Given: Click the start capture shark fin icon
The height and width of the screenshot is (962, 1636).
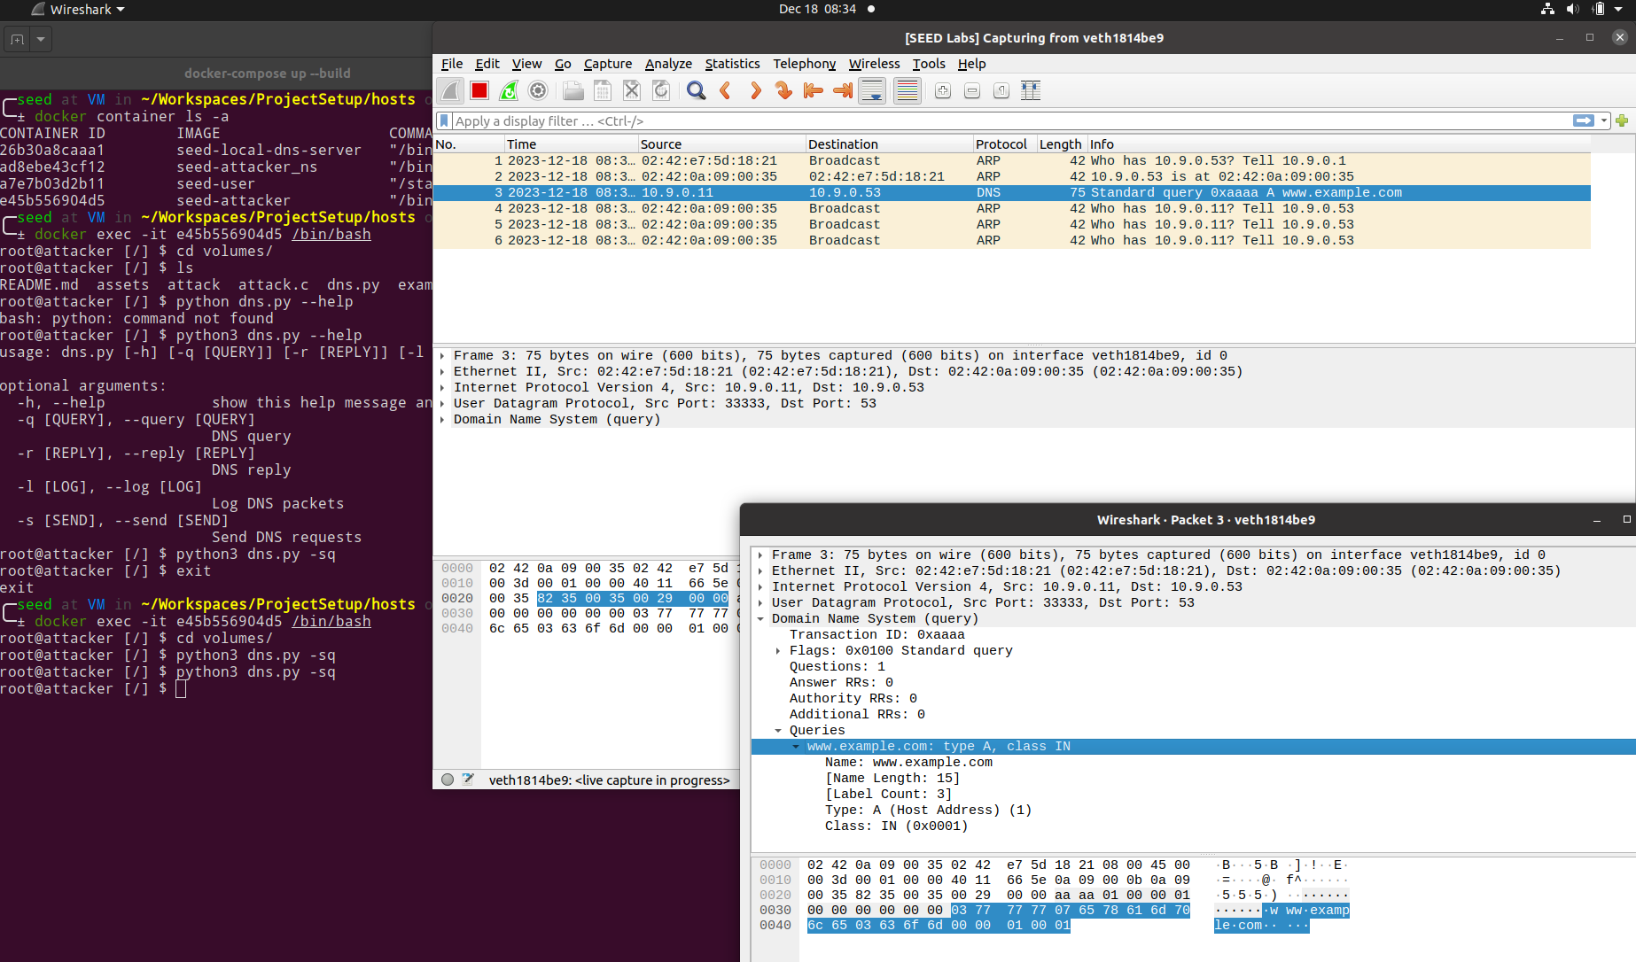Looking at the screenshot, I should pos(450,90).
